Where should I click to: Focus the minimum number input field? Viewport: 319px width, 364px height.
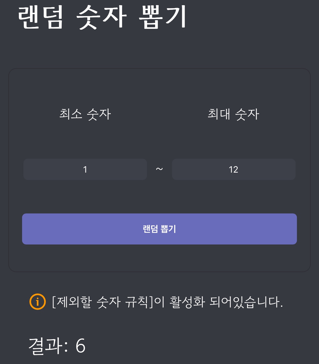[85, 169]
